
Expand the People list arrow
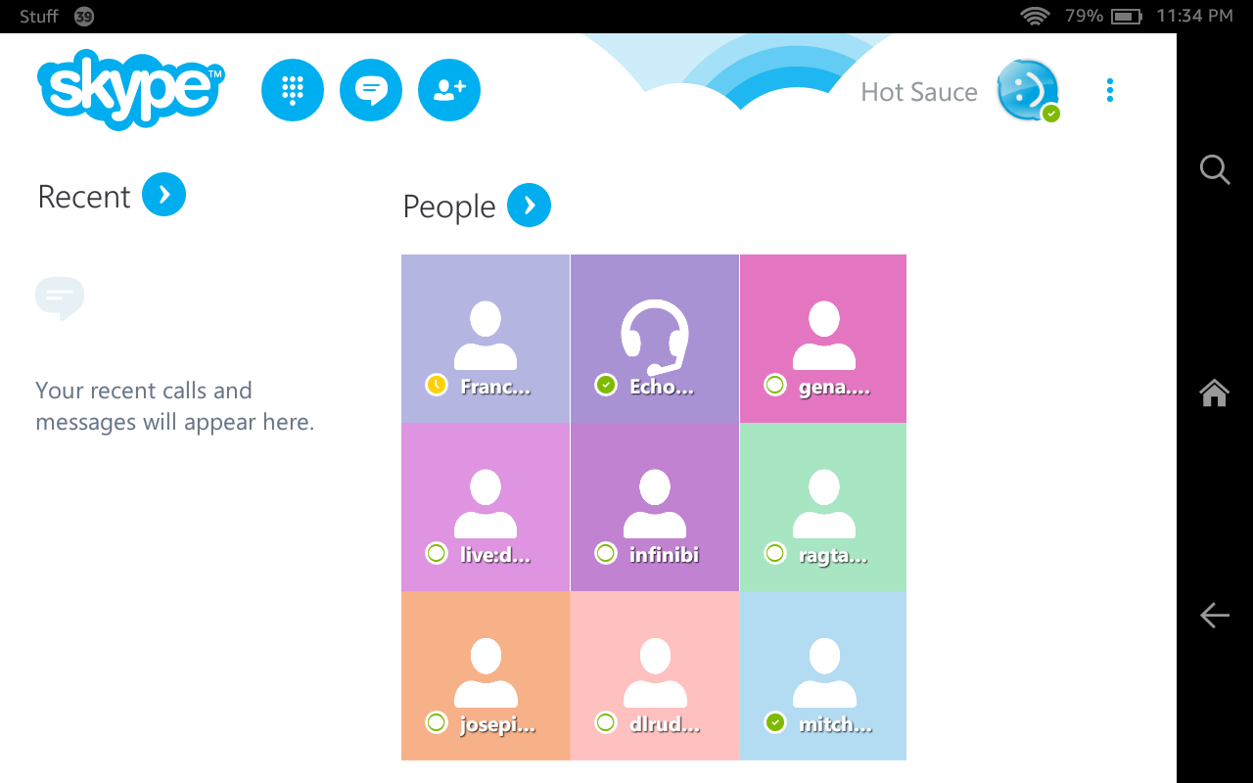point(529,205)
